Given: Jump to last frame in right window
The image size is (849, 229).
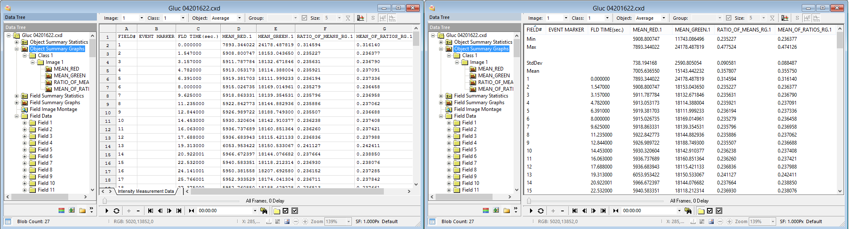Looking at the screenshot, I should [603, 211].
